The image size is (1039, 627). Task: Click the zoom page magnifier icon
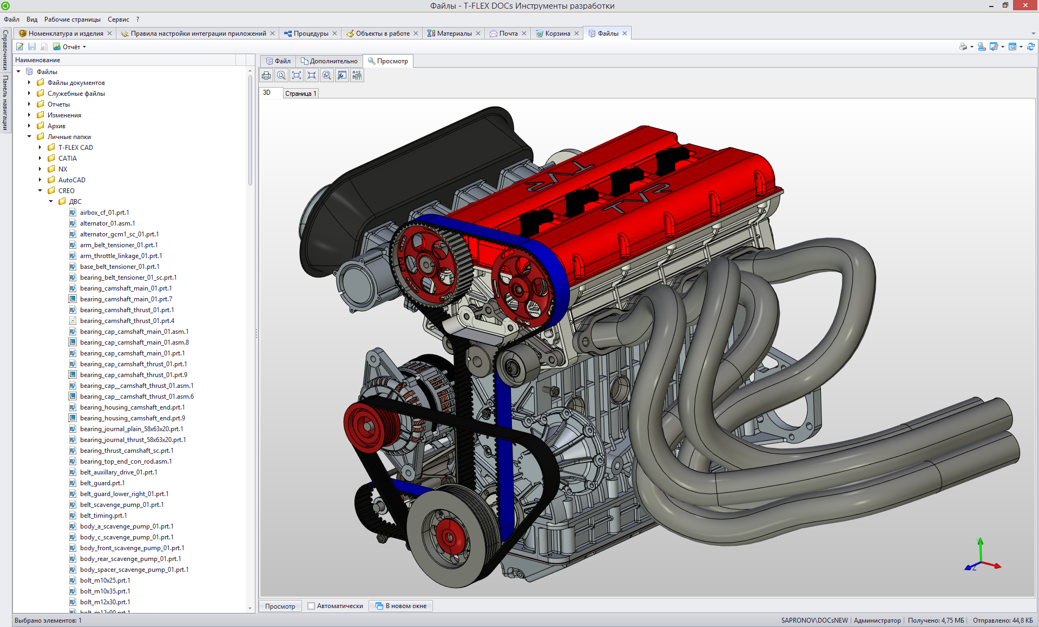coord(281,75)
